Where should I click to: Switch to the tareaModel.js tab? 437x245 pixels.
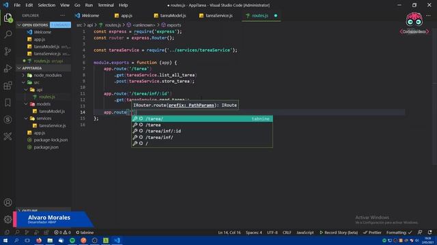click(173, 16)
